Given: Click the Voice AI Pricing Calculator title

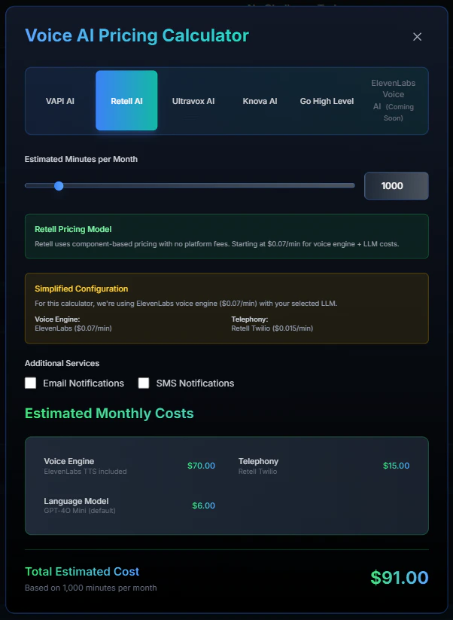Looking at the screenshot, I should (136, 35).
